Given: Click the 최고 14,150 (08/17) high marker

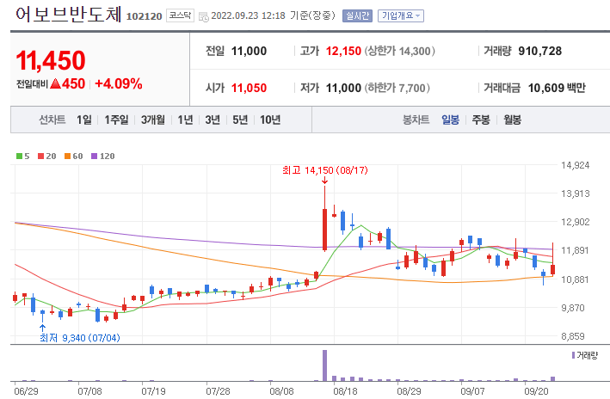Looking at the screenshot, I should [x=325, y=170].
